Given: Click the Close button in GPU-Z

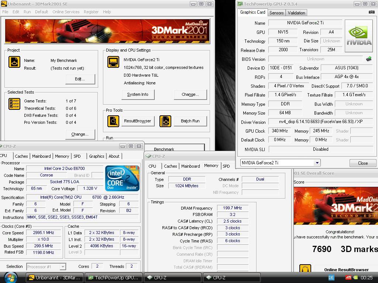Looking at the screenshot, I should click(363, 163).
